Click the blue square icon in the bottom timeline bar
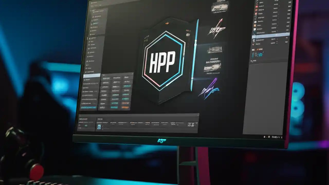Screen dimensions: 329x185 tap(99, 126)
